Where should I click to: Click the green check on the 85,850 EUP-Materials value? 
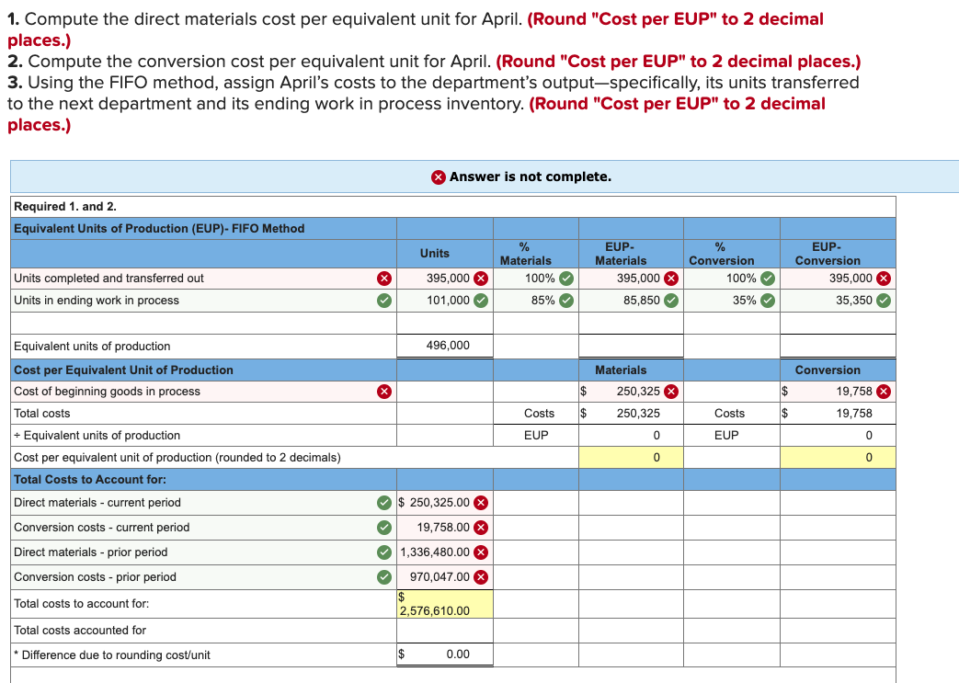[x=672, y=300]
